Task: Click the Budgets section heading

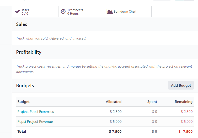Action: (x=25, y=86)
